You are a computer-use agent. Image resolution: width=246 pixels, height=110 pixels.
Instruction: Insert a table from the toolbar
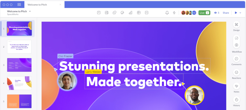click(139, 13)
